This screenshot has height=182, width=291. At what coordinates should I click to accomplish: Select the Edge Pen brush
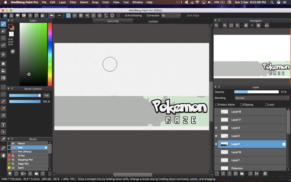[28, 164]
